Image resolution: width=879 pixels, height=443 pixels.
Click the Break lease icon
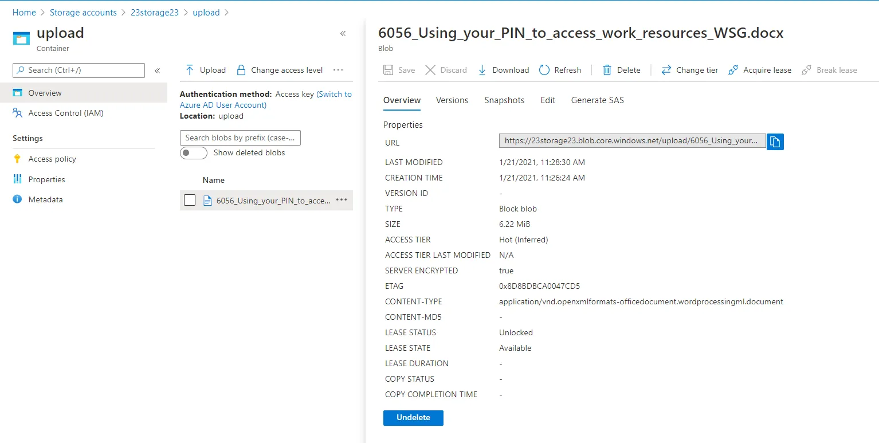pos(806,70)
